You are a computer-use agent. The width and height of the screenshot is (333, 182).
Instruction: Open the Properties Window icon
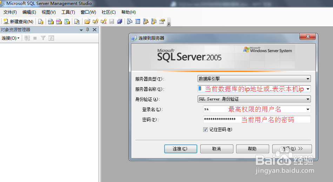click(162, 21)
